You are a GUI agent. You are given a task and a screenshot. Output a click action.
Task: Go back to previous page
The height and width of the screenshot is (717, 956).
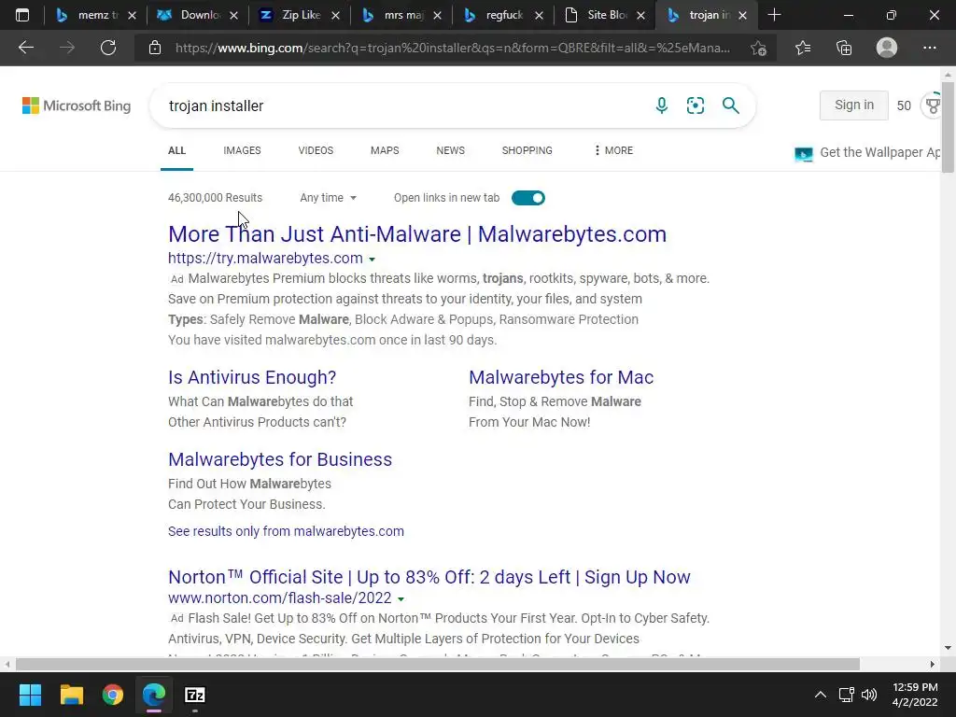[x=25, y=48]
